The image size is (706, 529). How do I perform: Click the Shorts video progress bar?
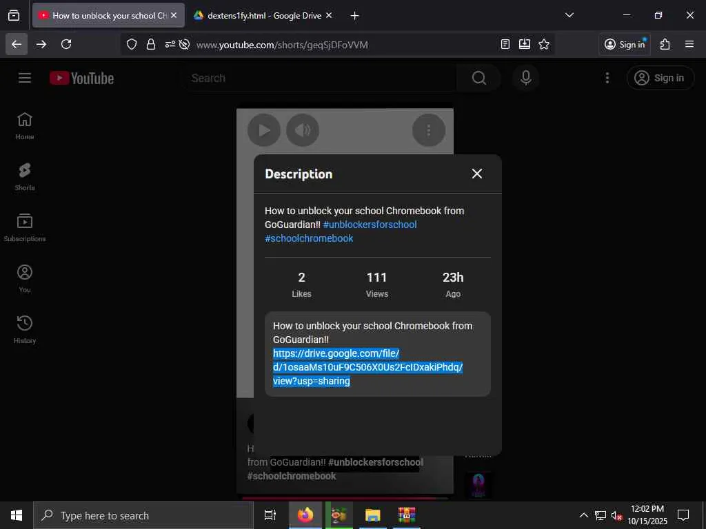345,498
